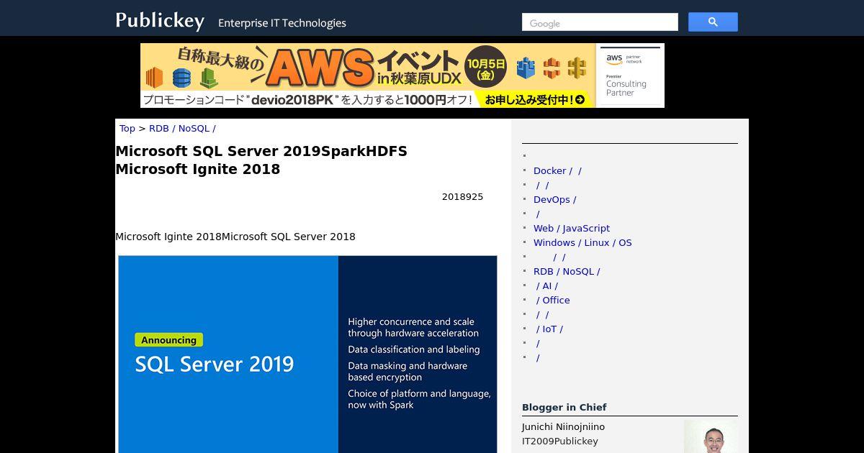Open the IoT category link
Screen dimensions: 864x453
click(549, 329)
